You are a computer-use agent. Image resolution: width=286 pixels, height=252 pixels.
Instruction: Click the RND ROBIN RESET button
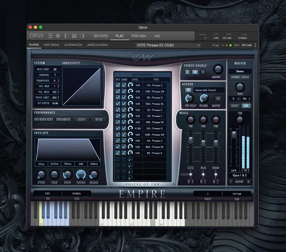click(x=44, y=120)
